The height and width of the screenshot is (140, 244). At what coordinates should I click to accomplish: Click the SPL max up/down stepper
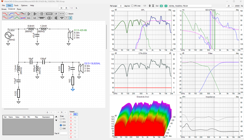pos(150,6)
